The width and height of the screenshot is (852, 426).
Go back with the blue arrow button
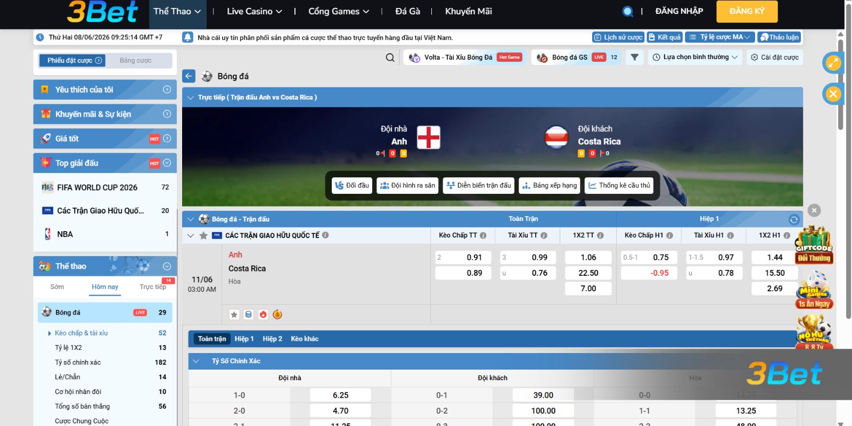click(x=189, y=76)
